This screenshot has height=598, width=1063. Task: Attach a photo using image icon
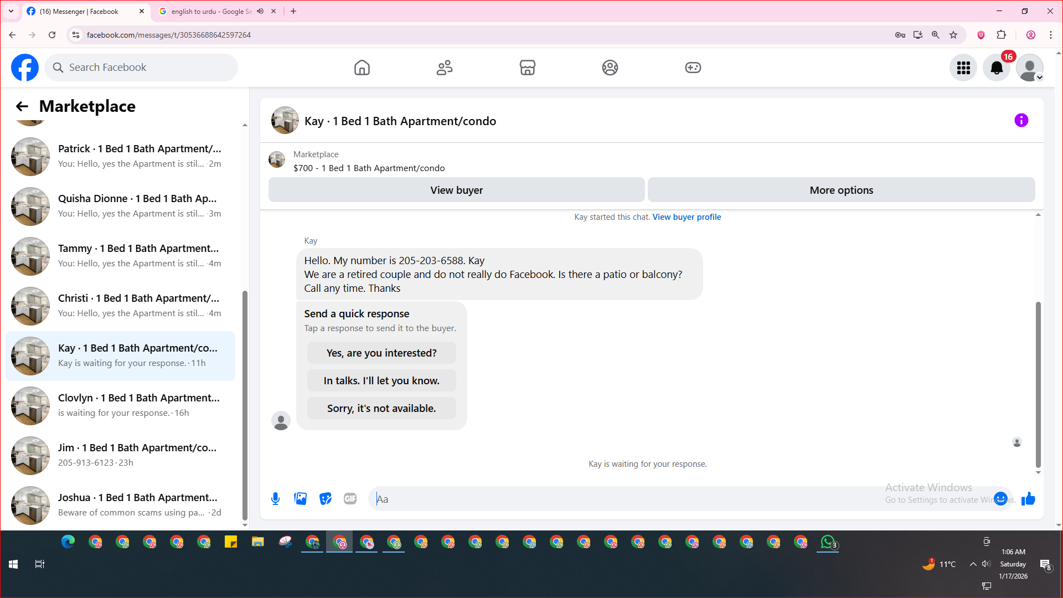click(301, 499)
